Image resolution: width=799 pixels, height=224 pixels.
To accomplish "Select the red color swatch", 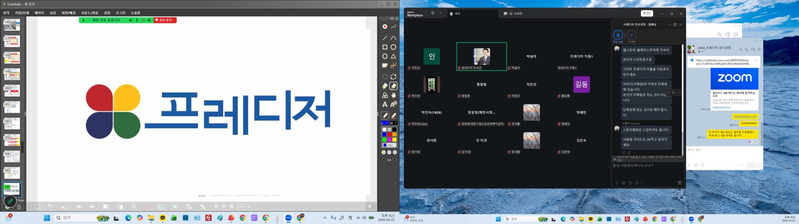I will click(389, 135).
